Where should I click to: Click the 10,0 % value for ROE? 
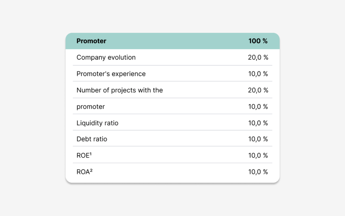[258, 155]
